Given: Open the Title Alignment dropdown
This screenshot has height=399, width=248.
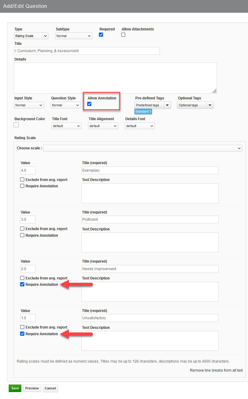Looking at the screenshot, I should point(103,126).
